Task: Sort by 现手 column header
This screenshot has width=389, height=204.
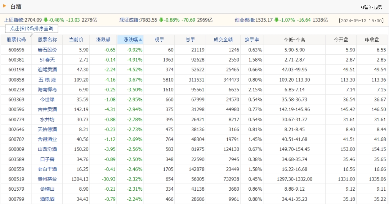Action: 159,40
